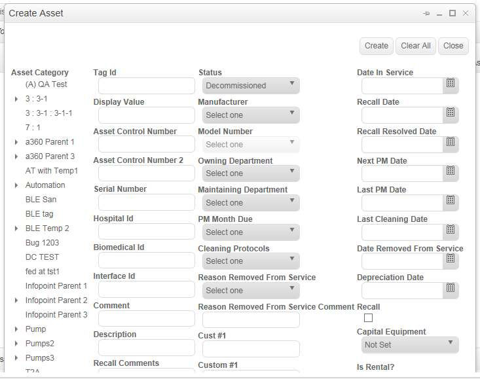This screenshot has width=480, height=379.
Task: Select Bug 1203 category
Action: click(43, 243)
